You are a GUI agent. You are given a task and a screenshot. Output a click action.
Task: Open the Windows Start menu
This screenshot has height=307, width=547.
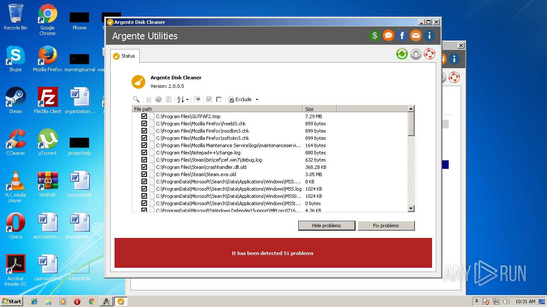pos(12,301)
